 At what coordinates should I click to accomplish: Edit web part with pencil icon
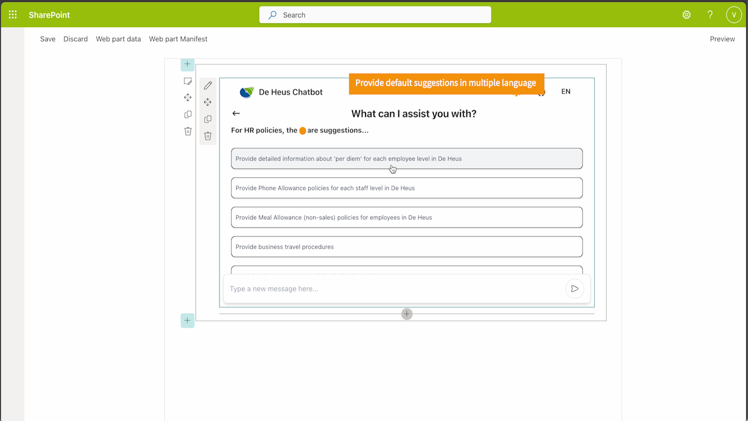[x=208, y=85]
